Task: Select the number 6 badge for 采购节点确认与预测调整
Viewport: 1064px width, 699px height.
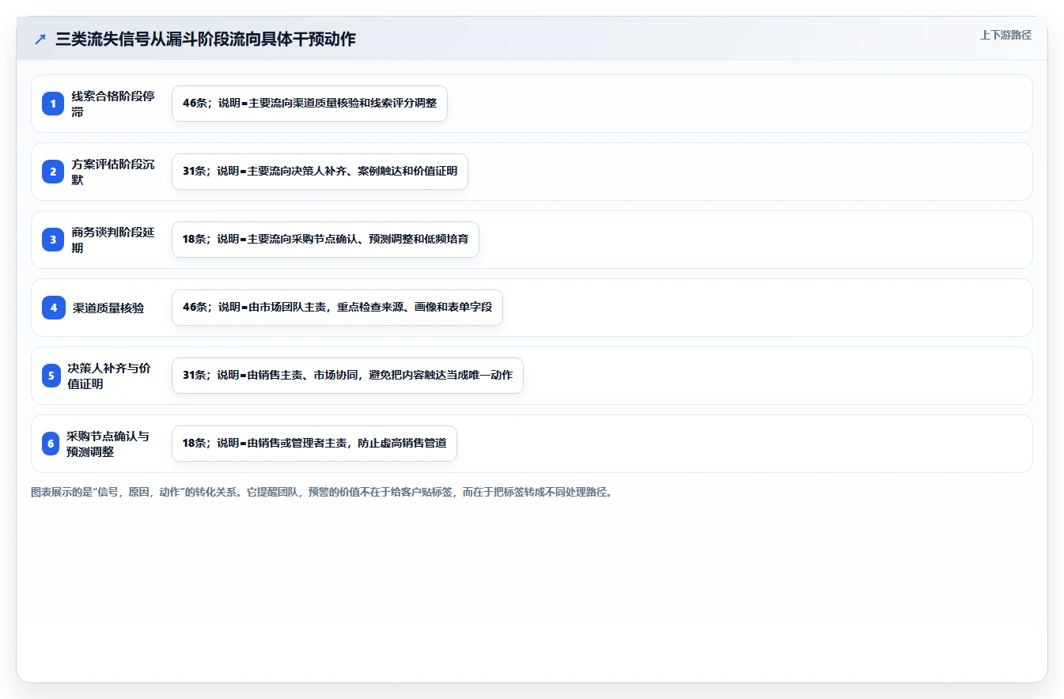Action: coord(51,444)
